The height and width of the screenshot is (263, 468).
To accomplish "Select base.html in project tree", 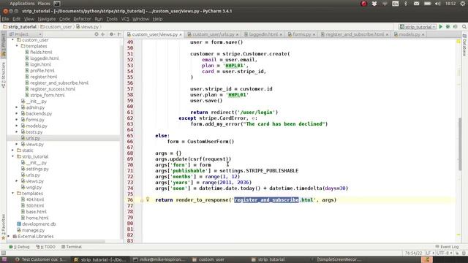I will coord(34,212).
